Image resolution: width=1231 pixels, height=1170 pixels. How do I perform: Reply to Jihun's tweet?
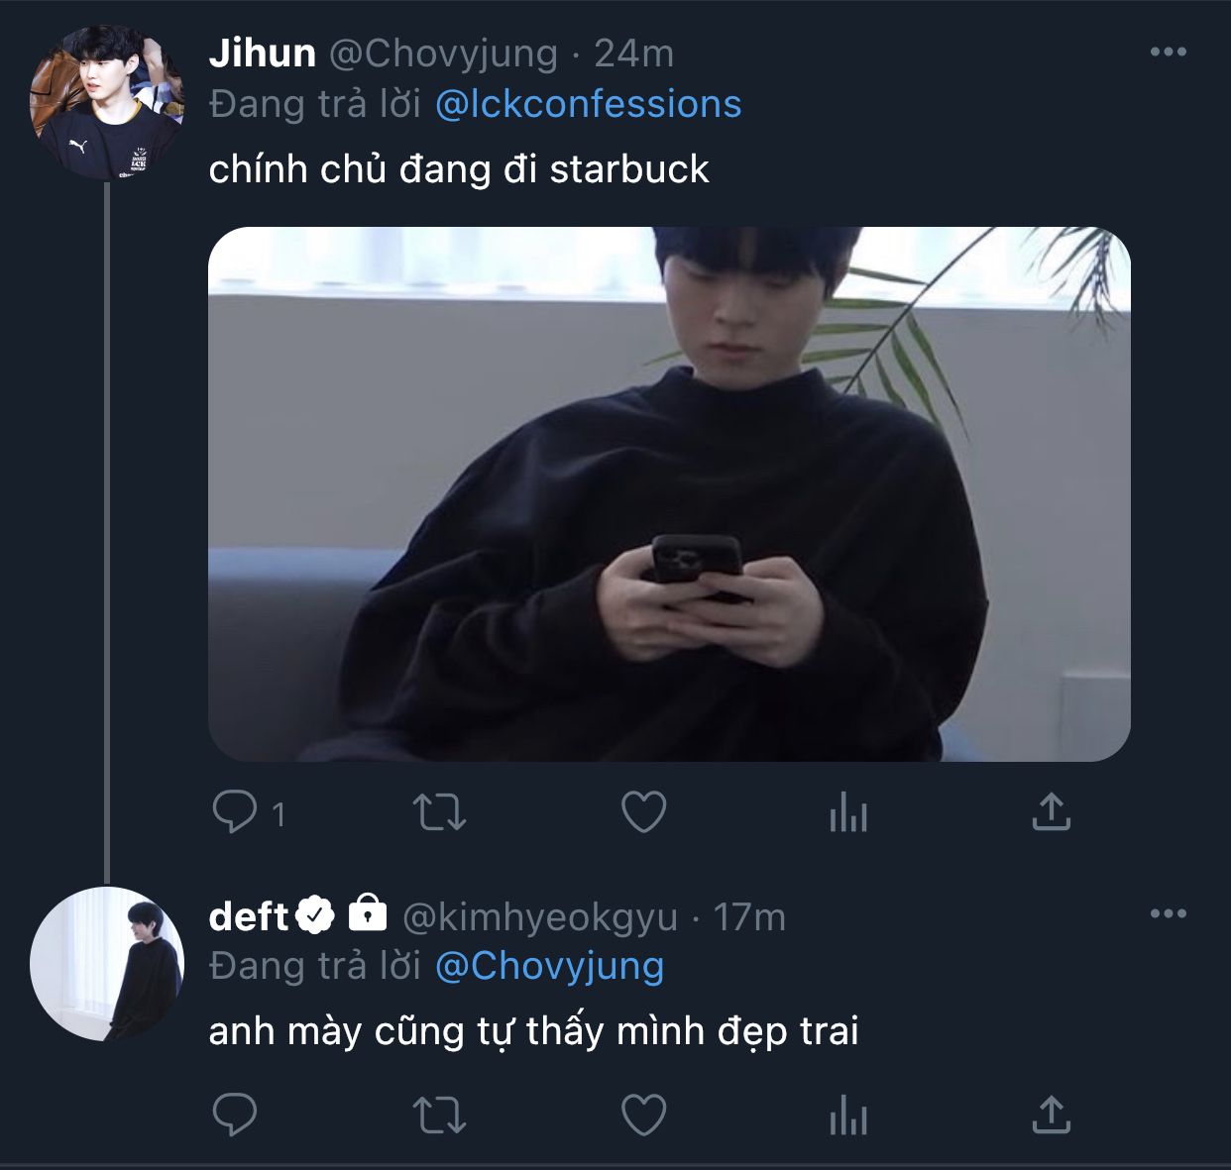tap(236, 813)
